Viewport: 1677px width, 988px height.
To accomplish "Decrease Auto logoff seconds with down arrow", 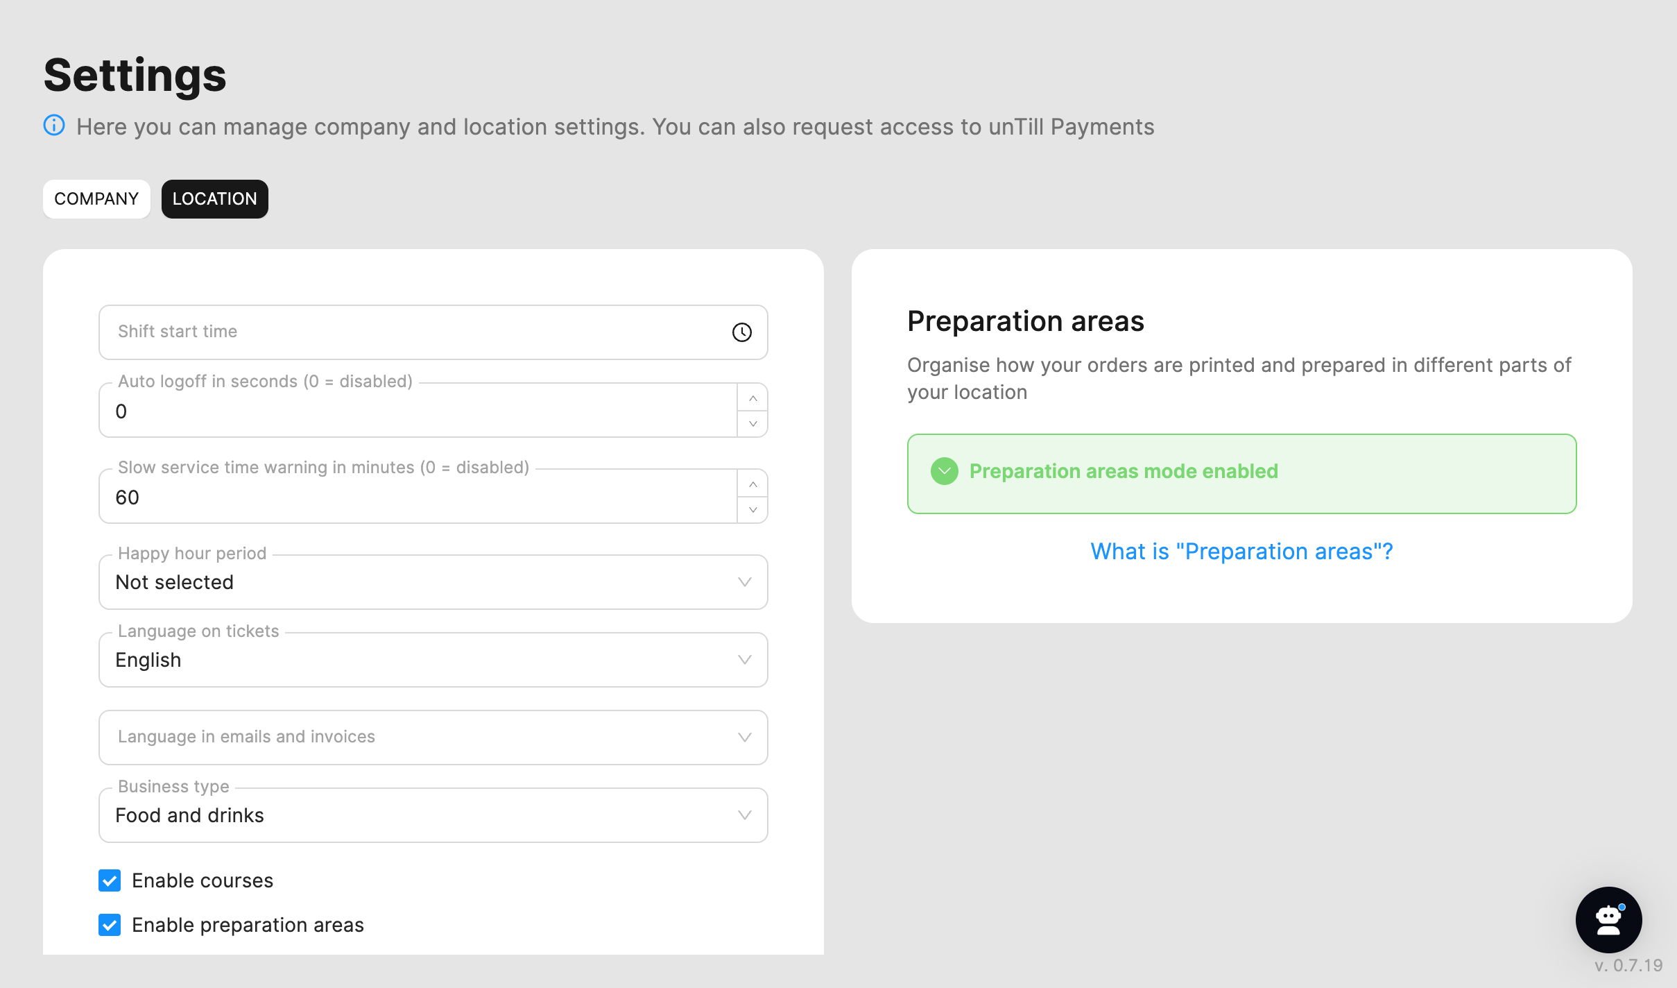I will pyautogui.click(x=752, y=423).
